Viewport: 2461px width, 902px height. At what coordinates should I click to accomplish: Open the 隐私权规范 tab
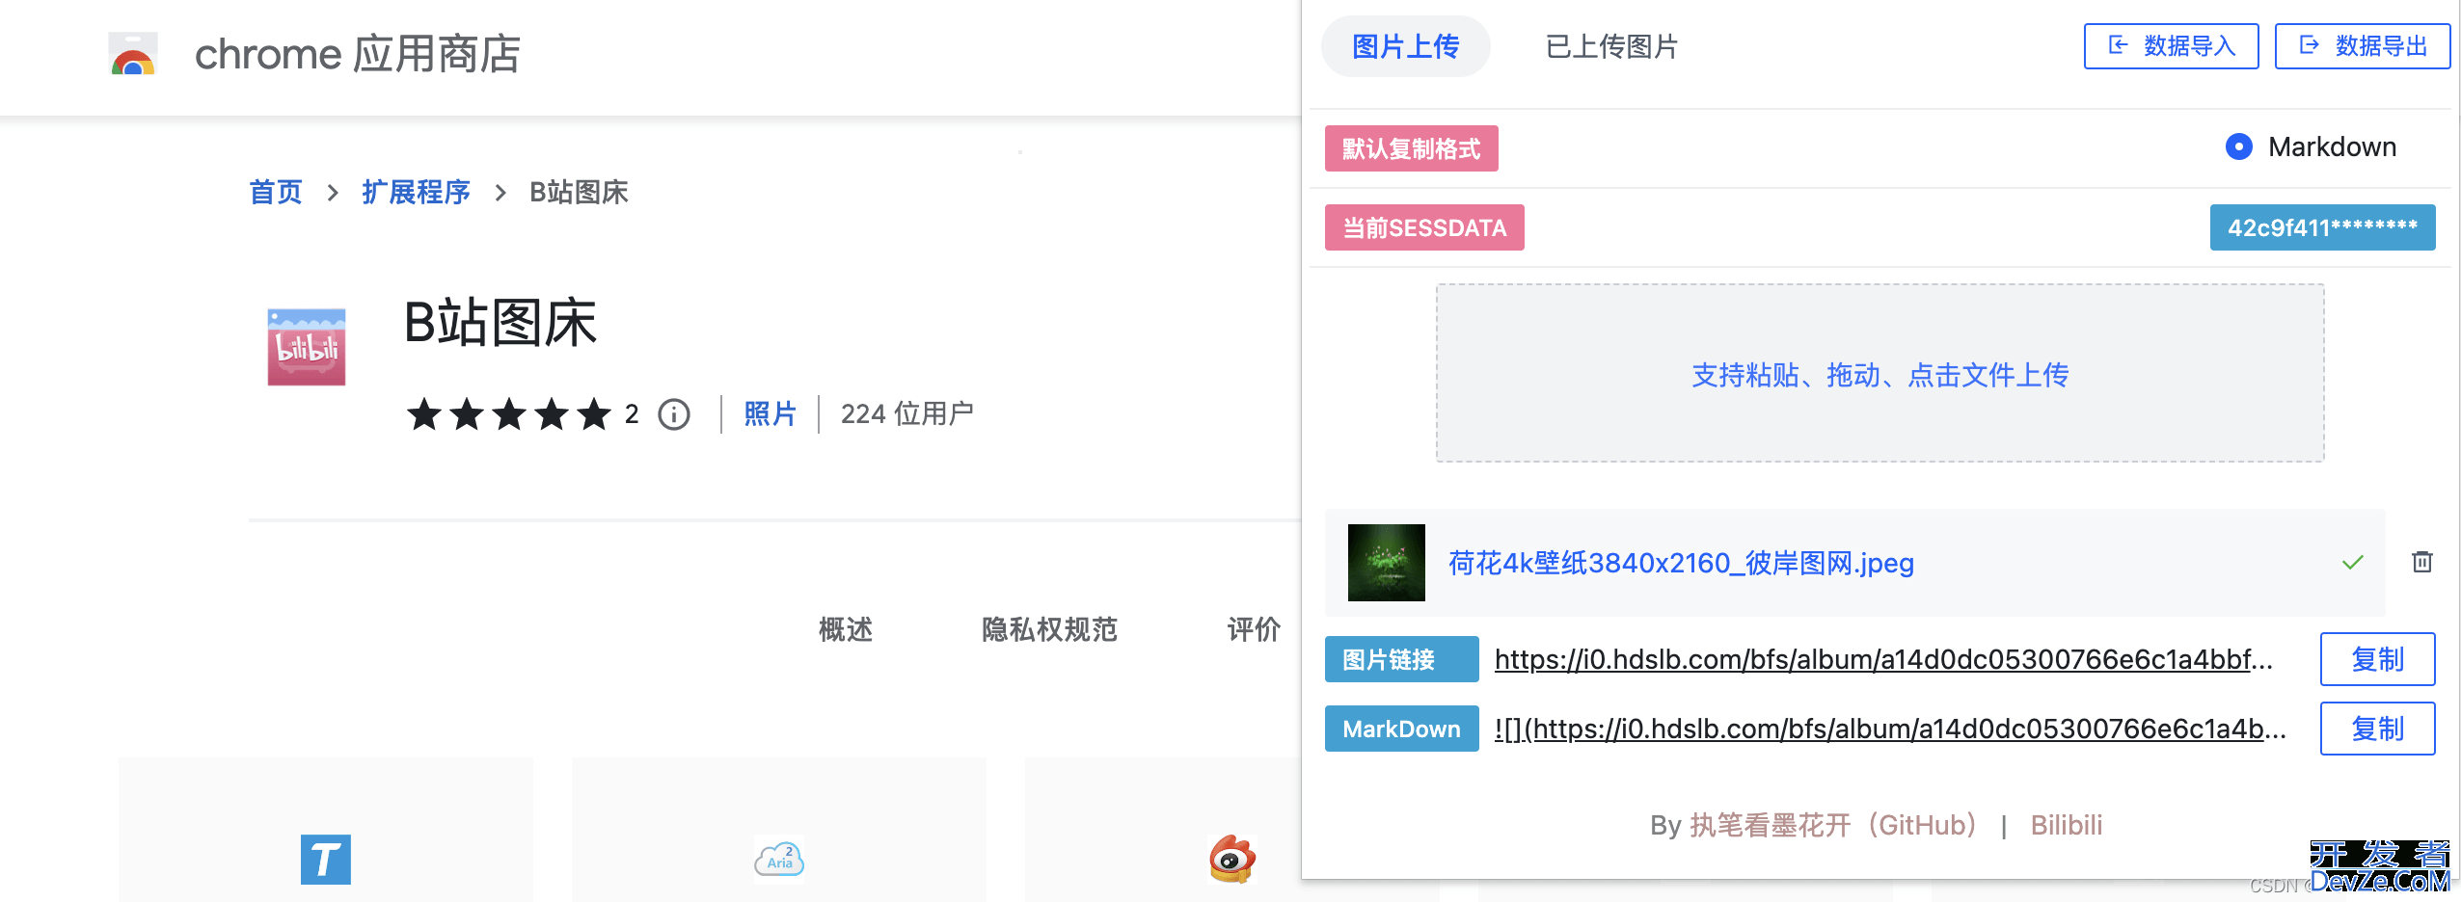pos(1049,629)
